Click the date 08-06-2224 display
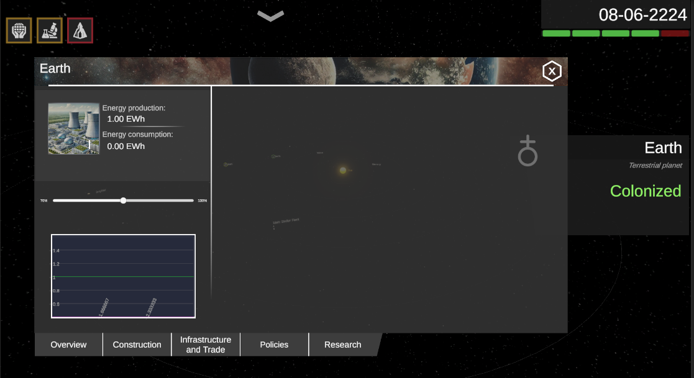Screen dimensions: 694x378 coord(642,15)
